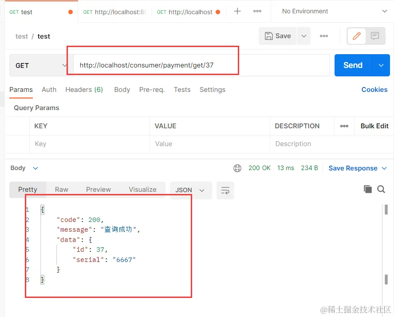Search within the response body
Viewport: 394px width, 317px height.
point(381,189)
